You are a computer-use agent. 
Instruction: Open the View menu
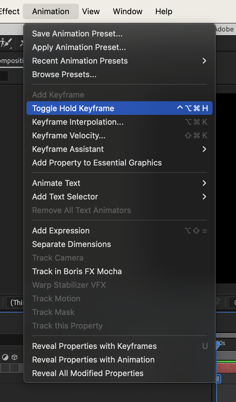point(91,11)
